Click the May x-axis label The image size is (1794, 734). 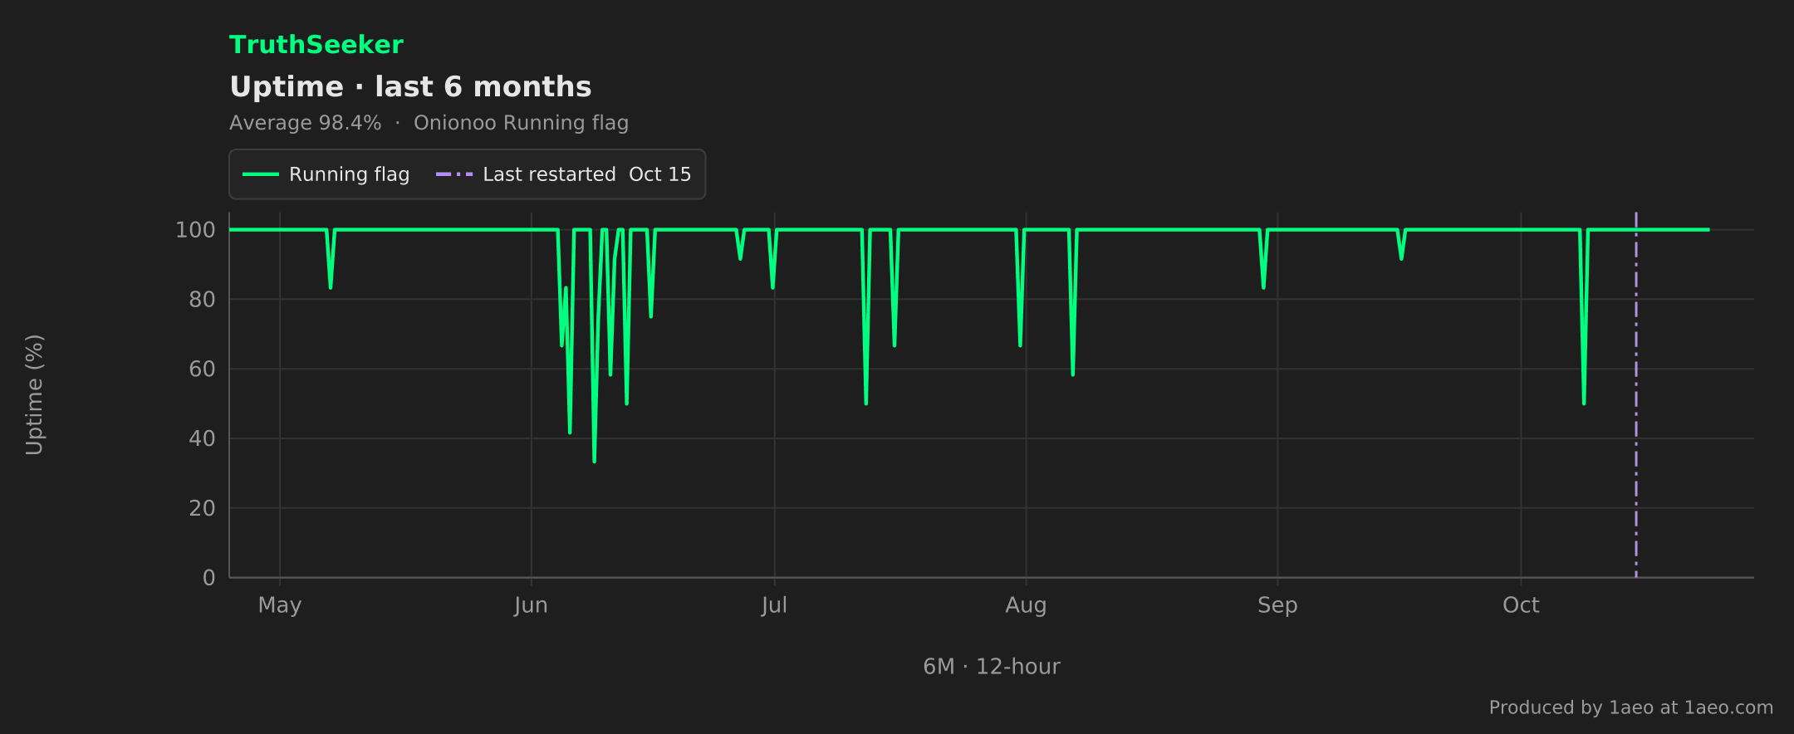(280, 605)
